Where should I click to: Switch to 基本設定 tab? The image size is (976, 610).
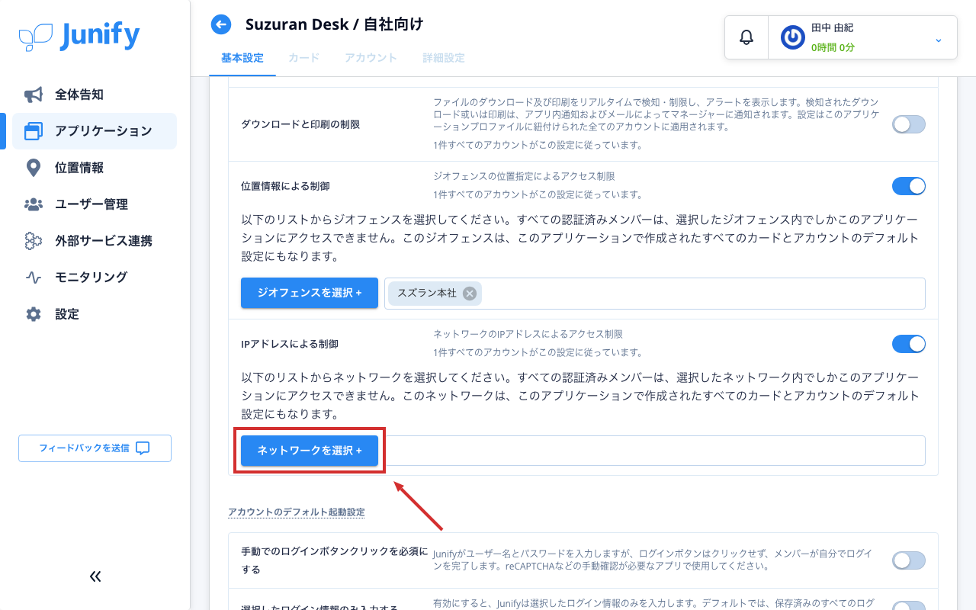[x=242, y=58]
